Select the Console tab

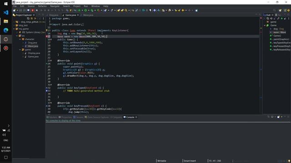(130, 117)
